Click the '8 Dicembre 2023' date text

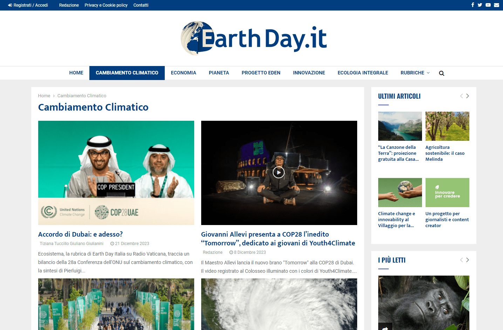pyautogui.click(x=250, y=252)
